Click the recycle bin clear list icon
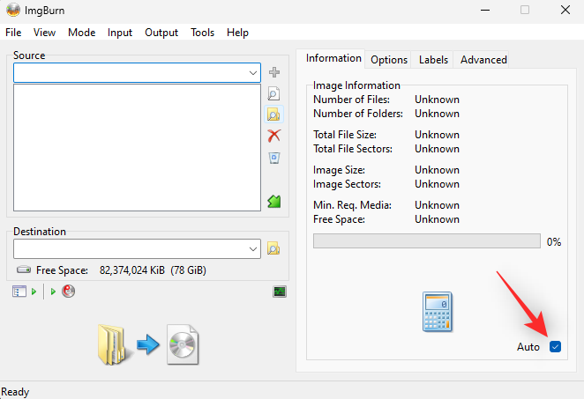 click(274, 158)
